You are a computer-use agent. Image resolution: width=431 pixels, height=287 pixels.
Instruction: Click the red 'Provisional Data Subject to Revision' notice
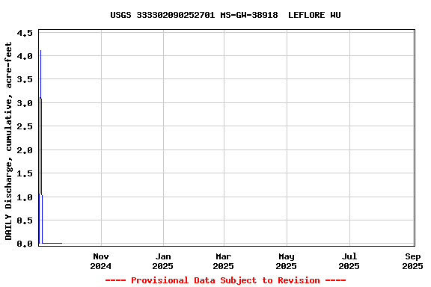point(225,280)
